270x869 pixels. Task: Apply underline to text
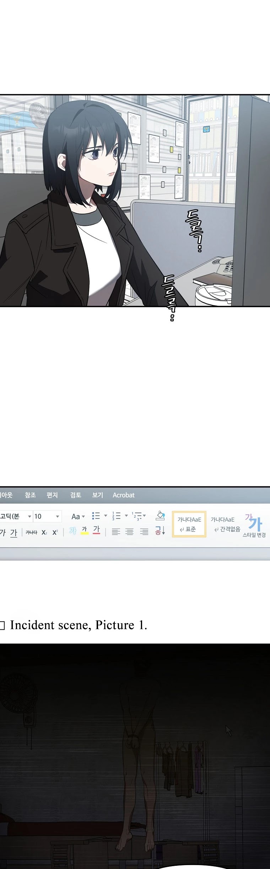(13, 532)
